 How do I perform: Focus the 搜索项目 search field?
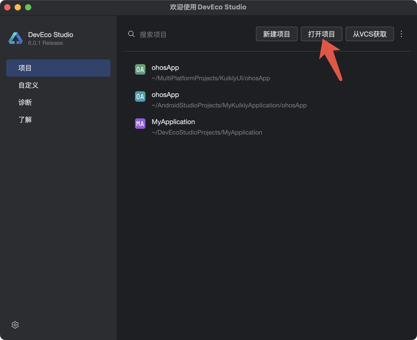tap(189, 34)
